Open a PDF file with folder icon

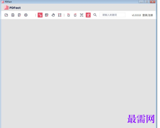[x=6, y=15]
